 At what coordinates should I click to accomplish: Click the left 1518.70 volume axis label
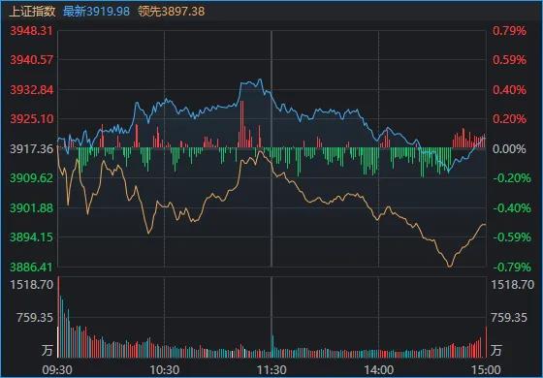(31, 285)
